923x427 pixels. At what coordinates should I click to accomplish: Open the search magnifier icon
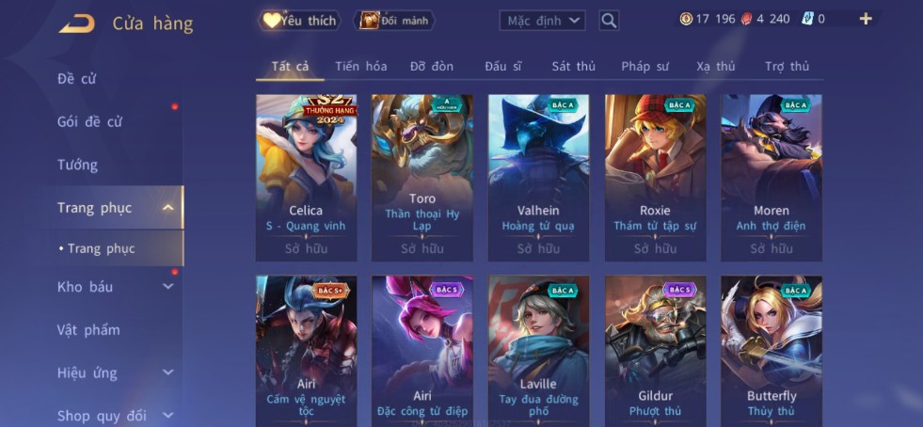609,21
